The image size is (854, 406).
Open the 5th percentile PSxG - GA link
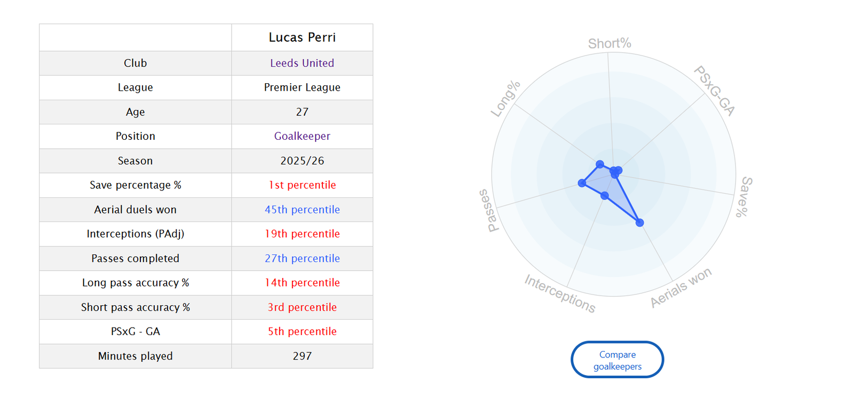302,331
